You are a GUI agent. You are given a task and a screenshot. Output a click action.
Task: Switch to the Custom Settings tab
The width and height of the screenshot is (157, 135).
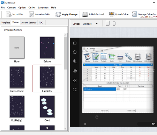pyautogui.click(x=29, y=23)
